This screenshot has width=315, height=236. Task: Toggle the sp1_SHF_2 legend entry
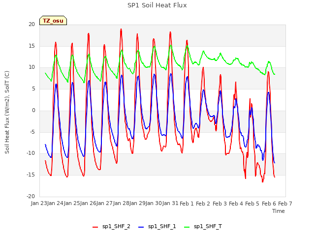[111, 227]
